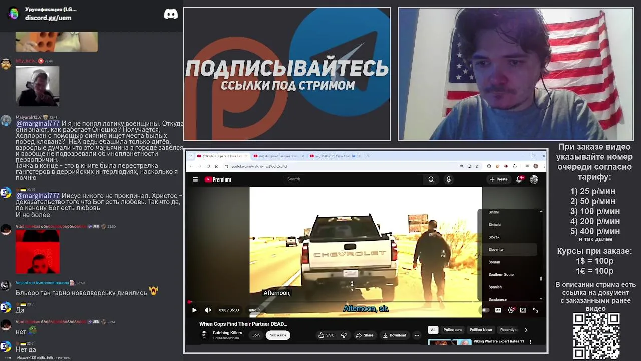Open the YouTube hamburger guide menu
641x361 pixels.
pyautogui.click(x=195, y=179)
